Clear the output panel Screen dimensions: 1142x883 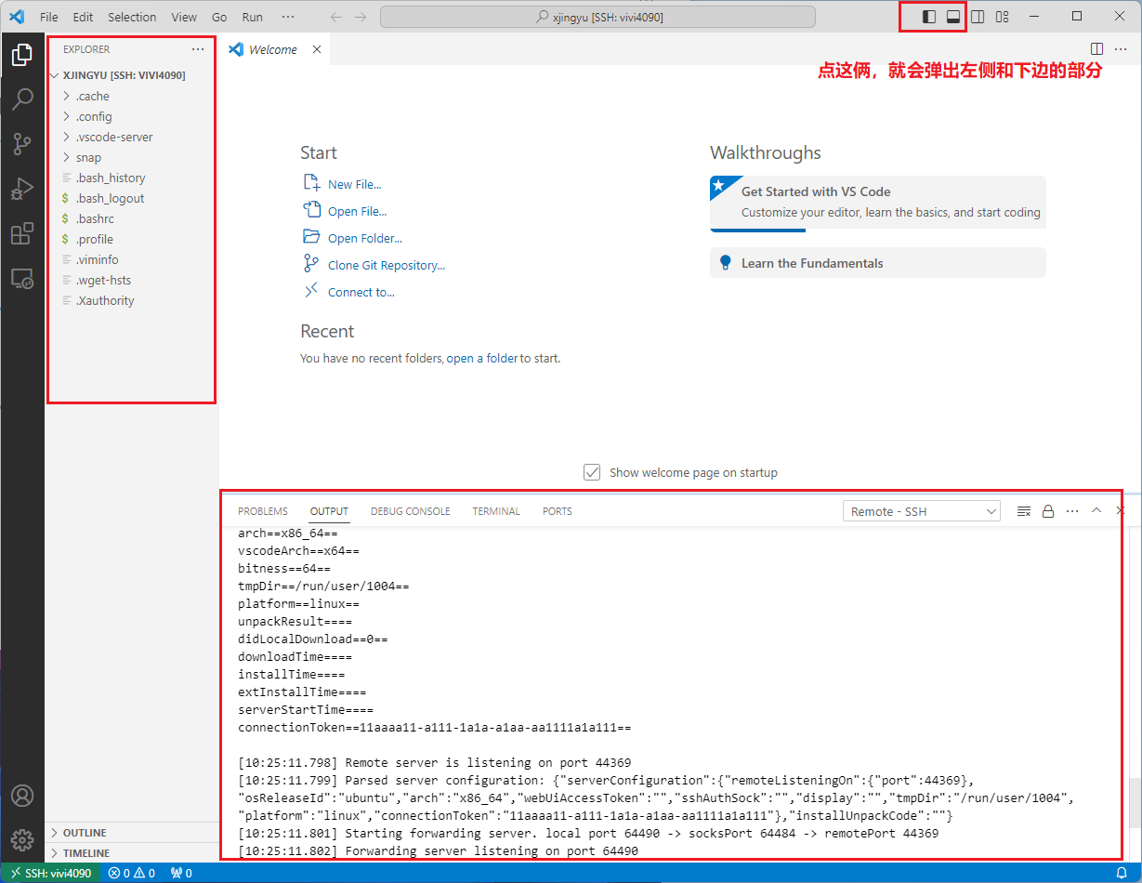click(1024, 511)
